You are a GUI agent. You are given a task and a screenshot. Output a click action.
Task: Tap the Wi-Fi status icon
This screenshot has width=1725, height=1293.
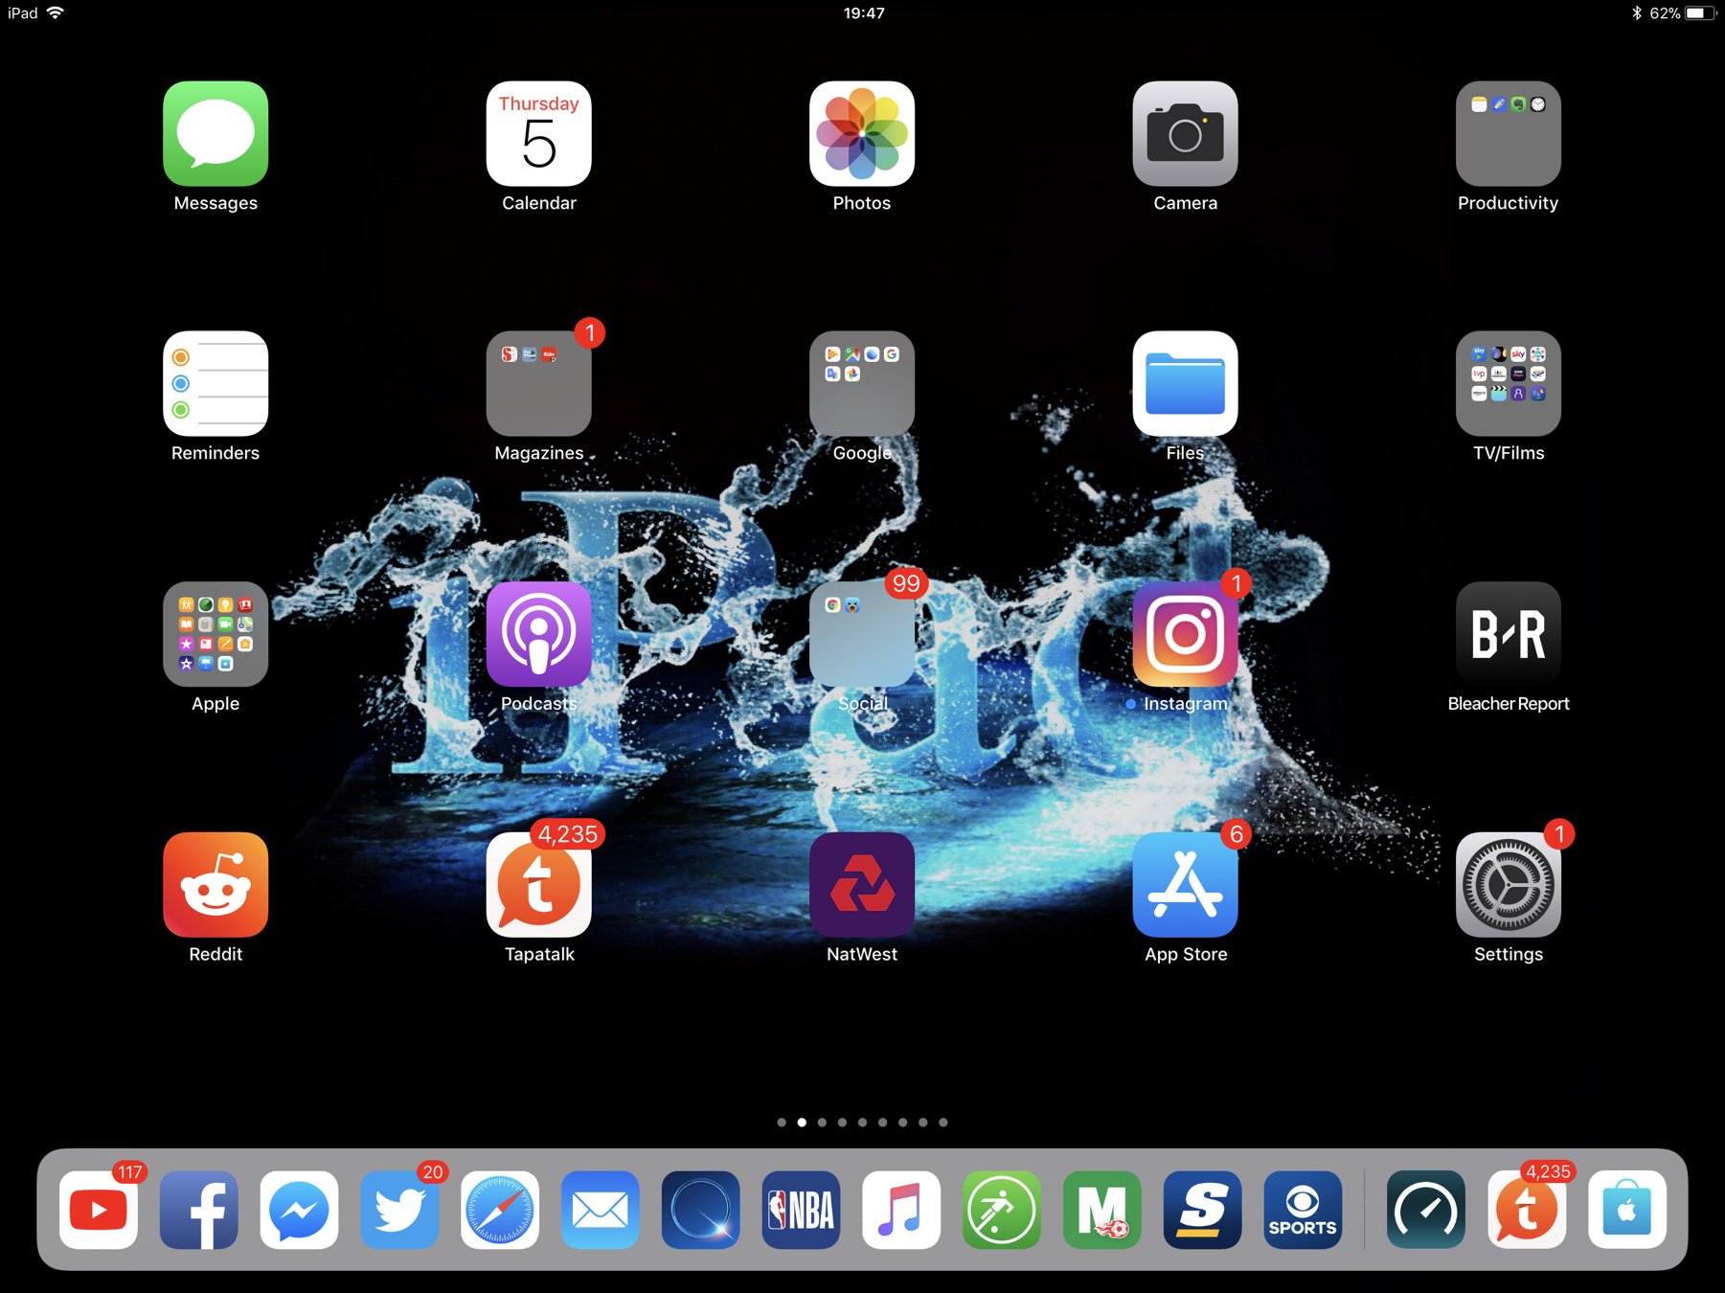pyautogui.click(x=55, y=12)
